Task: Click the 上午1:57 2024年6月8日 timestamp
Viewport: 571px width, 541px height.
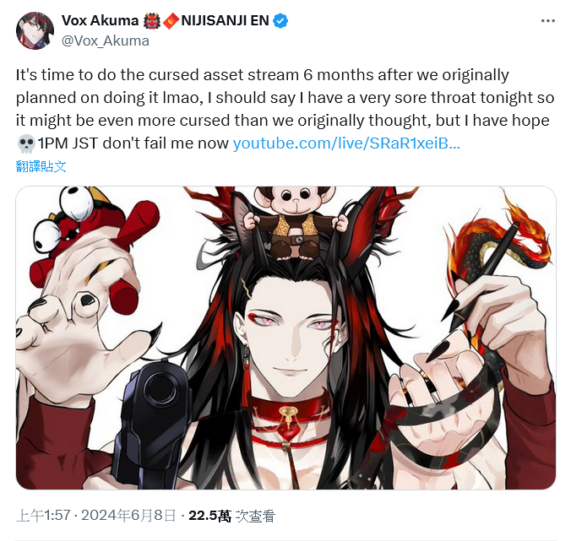Action: point(96,516)
